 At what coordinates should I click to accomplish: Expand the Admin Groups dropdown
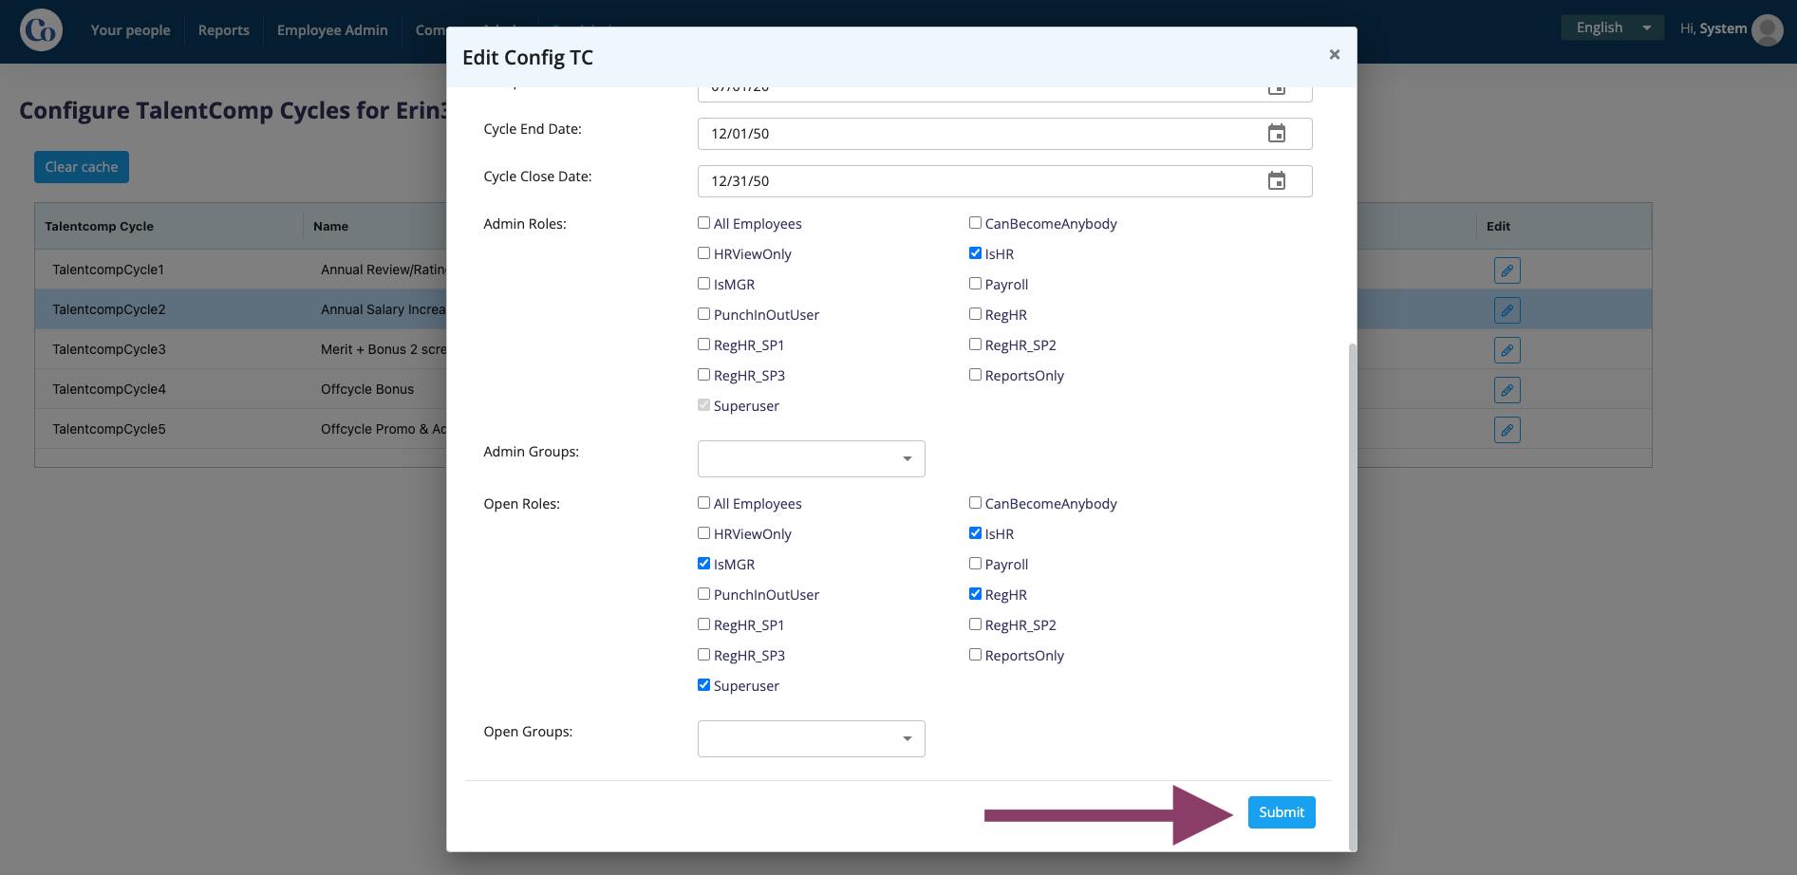(x=811, y=458)
